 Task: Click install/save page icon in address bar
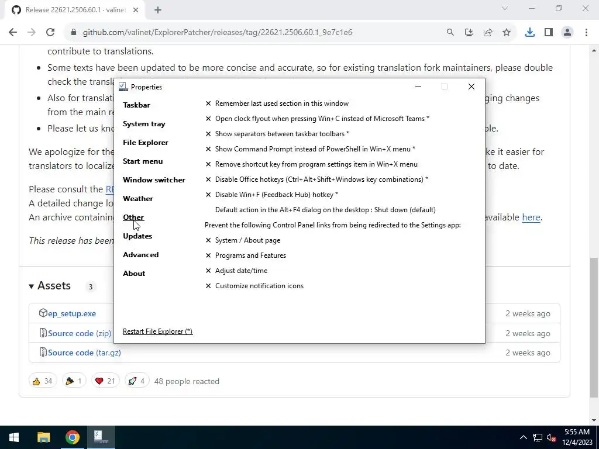(x=469, y=33)
